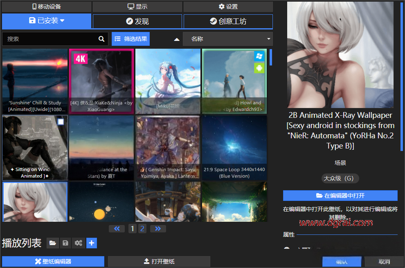
Task: Tick the checkbox on Sitting on Wind wallpaper
Action: (61, 122)
